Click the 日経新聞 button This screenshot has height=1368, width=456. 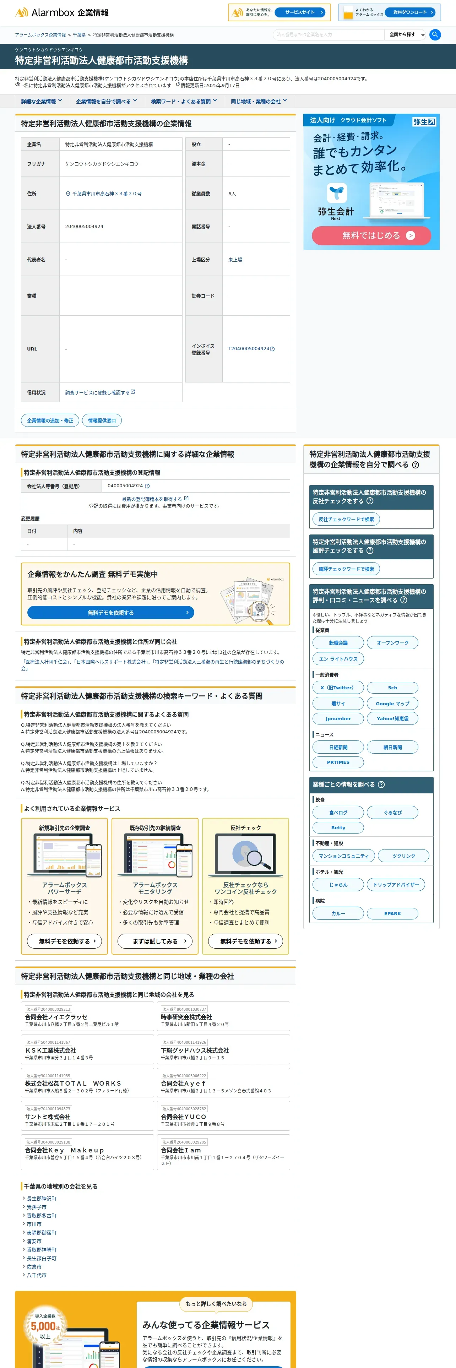(338, 747)
